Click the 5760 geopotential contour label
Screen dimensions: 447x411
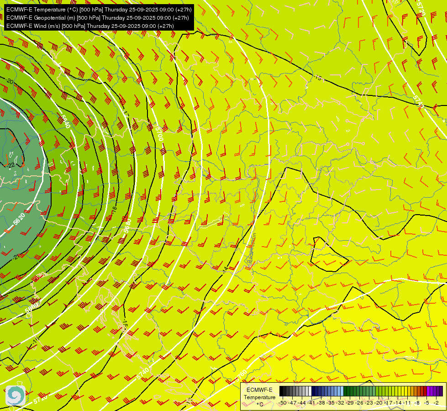pos(241,375)
